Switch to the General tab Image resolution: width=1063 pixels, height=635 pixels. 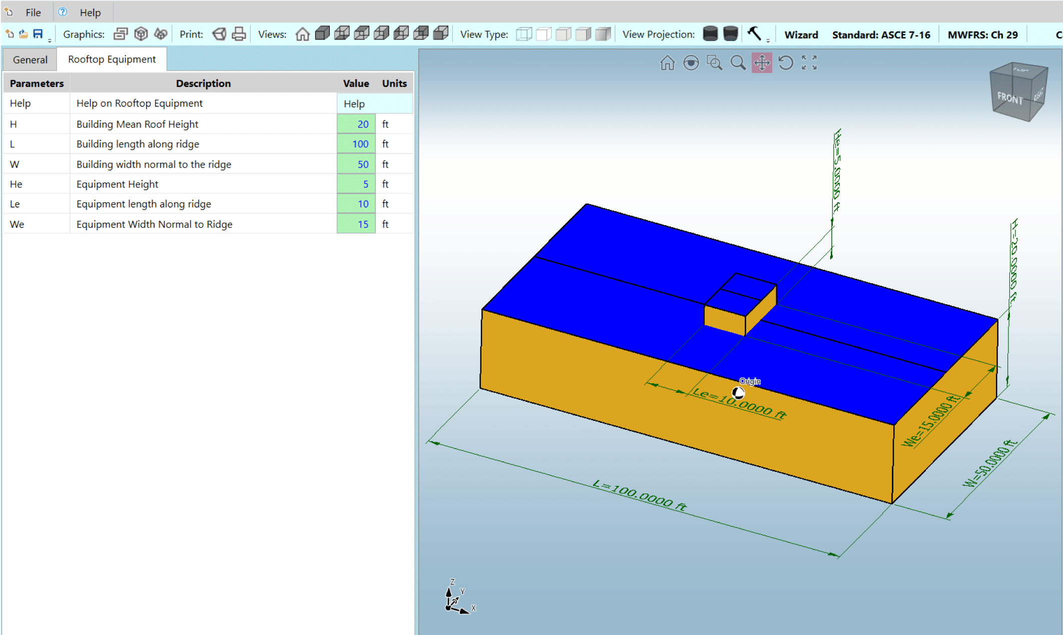[x=30, y=60]
